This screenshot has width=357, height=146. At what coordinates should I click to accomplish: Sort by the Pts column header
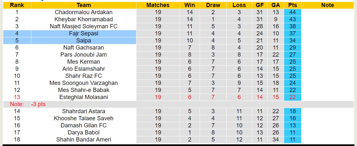pyautogui.click(x=292, y=5)
